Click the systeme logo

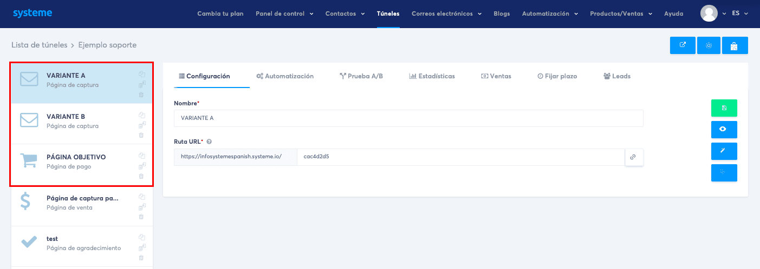(x=33, y=13)
